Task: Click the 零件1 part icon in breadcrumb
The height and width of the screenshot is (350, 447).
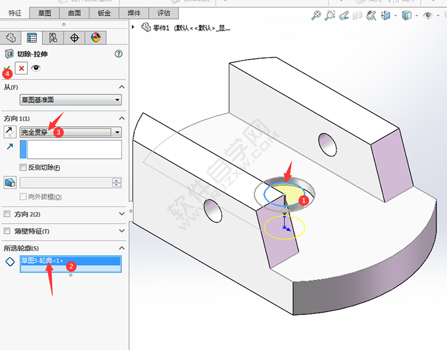Action: (146, 27)
